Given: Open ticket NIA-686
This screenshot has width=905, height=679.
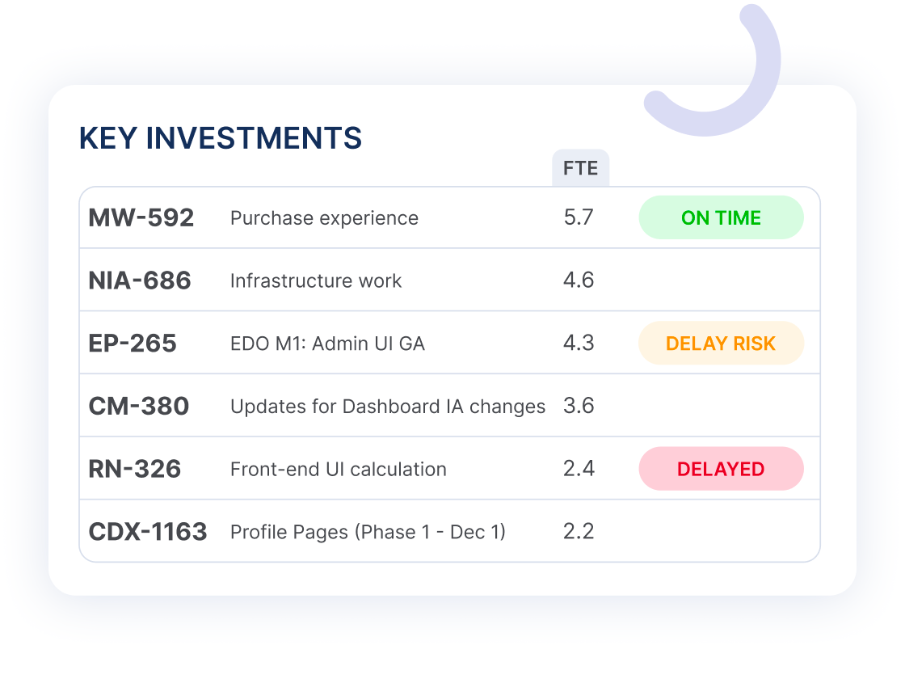Looking at the screenshot, I should point(140,280).
